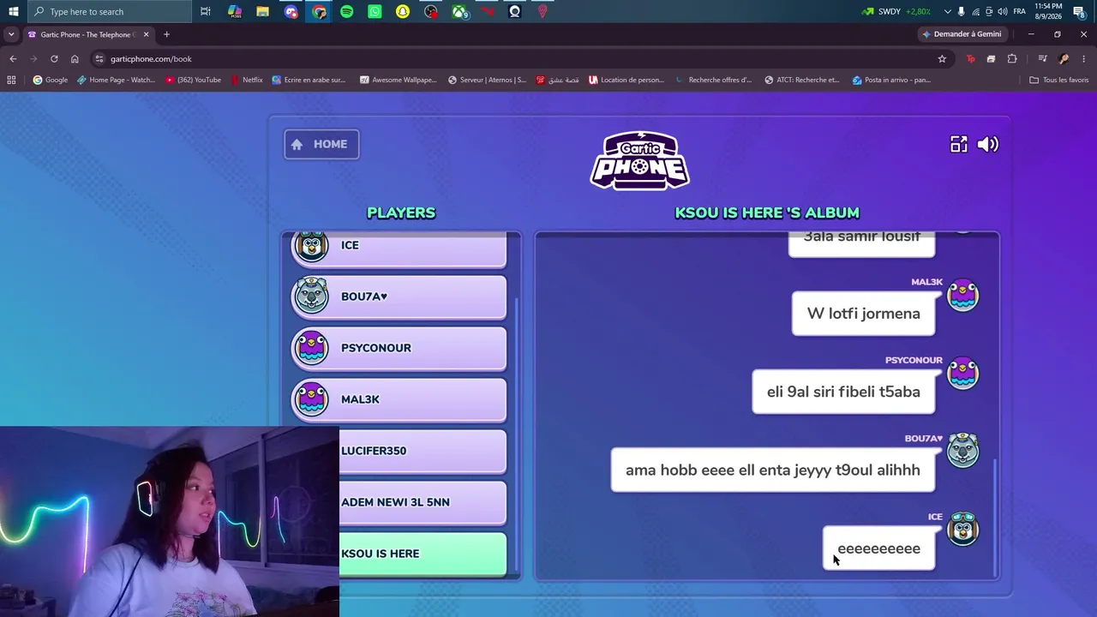
Task: Open Snapchat from the taskbar
Action: point(403,11)
